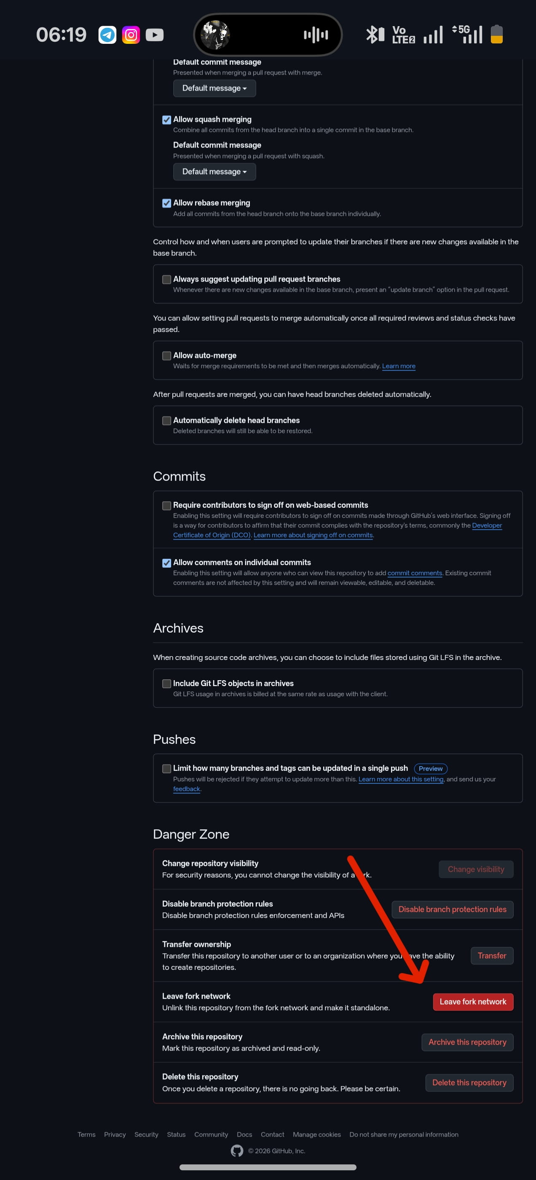Screen dimensions: 536x1180
Task: Click the Leave fork network button
Action: click(473, 1002)
